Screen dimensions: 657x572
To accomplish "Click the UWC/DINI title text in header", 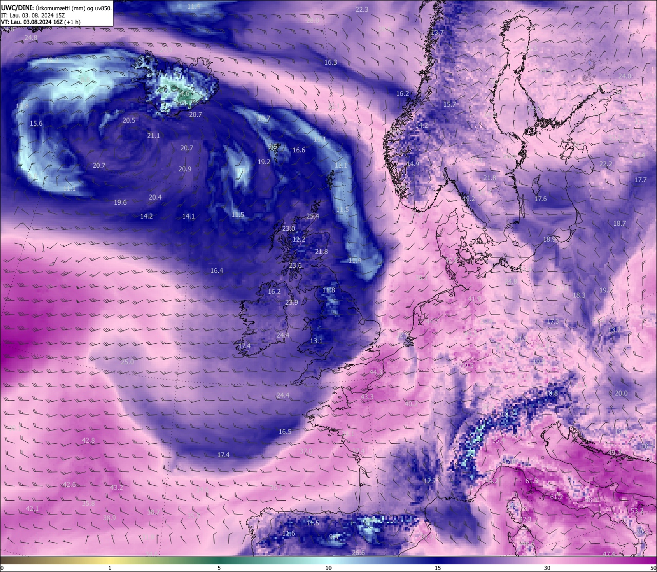I will 17,8.
